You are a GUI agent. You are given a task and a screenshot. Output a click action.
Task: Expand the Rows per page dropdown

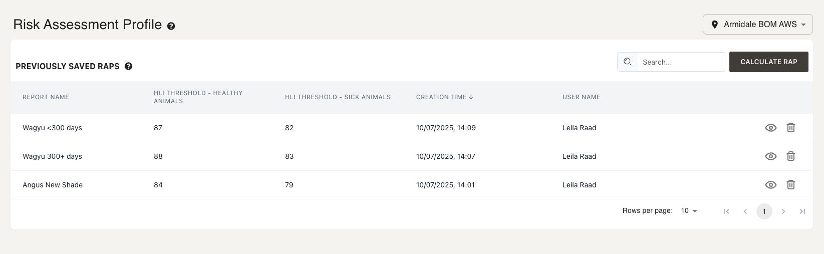[x=689, y=211]
